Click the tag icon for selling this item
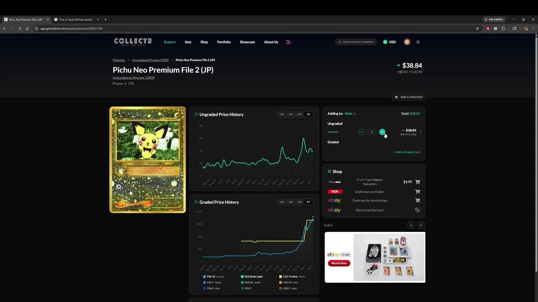This screenshot has width=538, height=302. pos(417,210)
